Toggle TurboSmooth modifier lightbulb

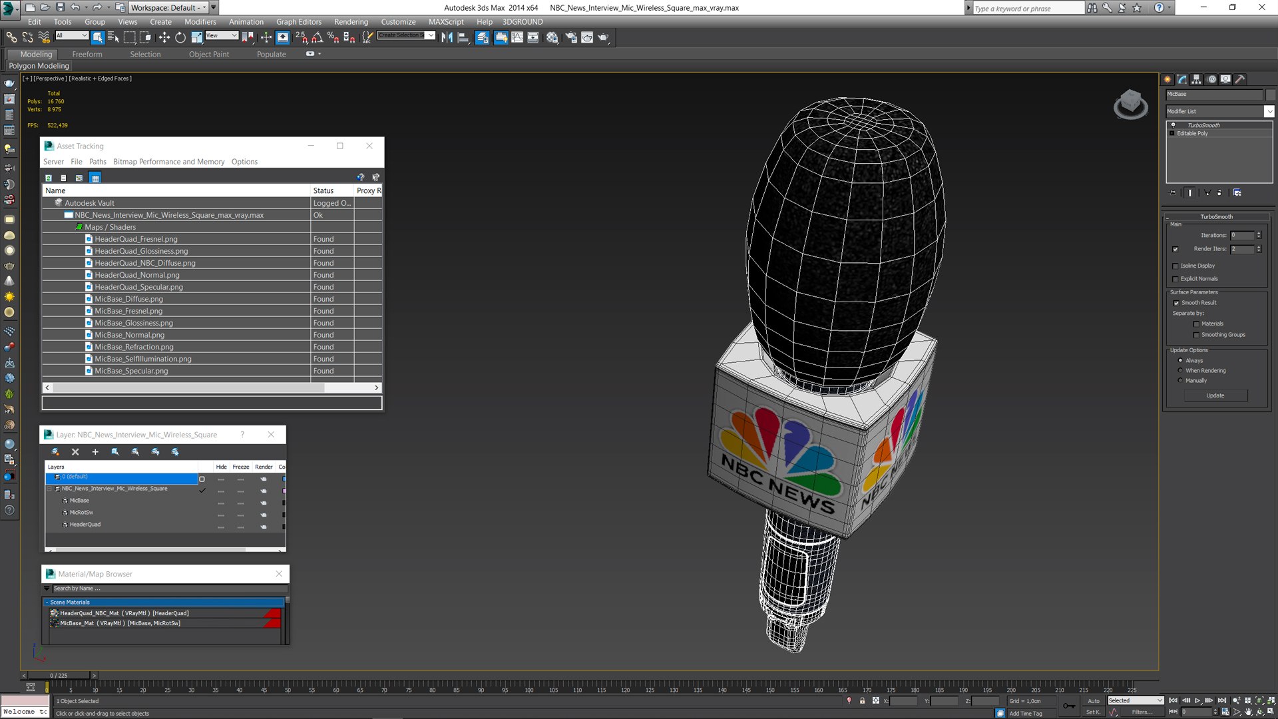pos(1173,125)
